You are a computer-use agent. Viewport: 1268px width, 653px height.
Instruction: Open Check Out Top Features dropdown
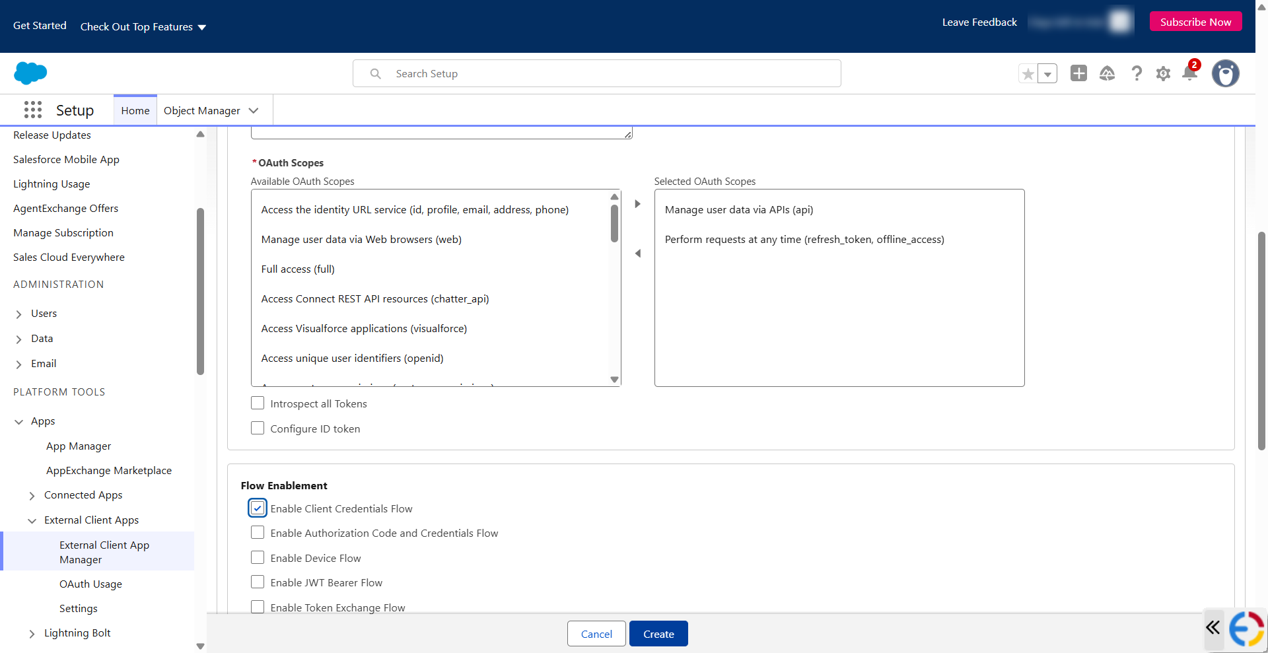coord(143,27)
